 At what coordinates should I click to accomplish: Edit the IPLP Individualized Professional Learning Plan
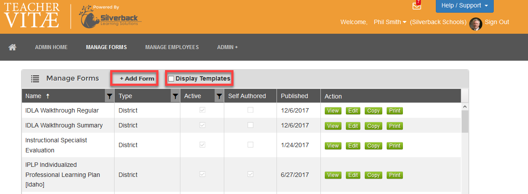(x=353, y=175)
